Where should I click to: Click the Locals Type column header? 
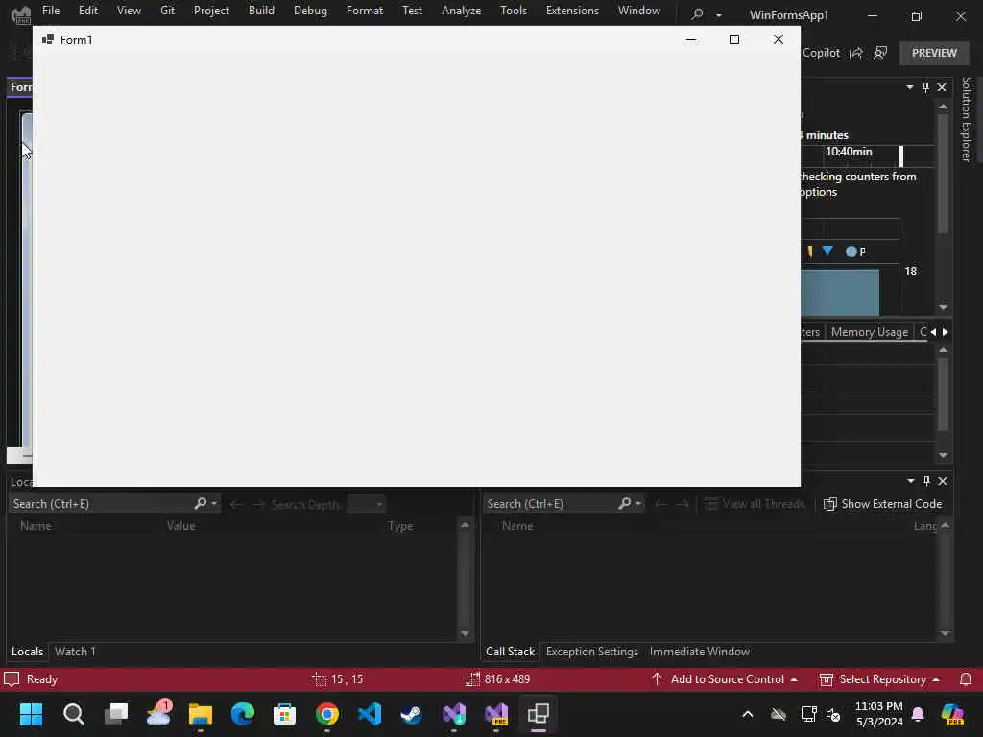pos(400,526)
